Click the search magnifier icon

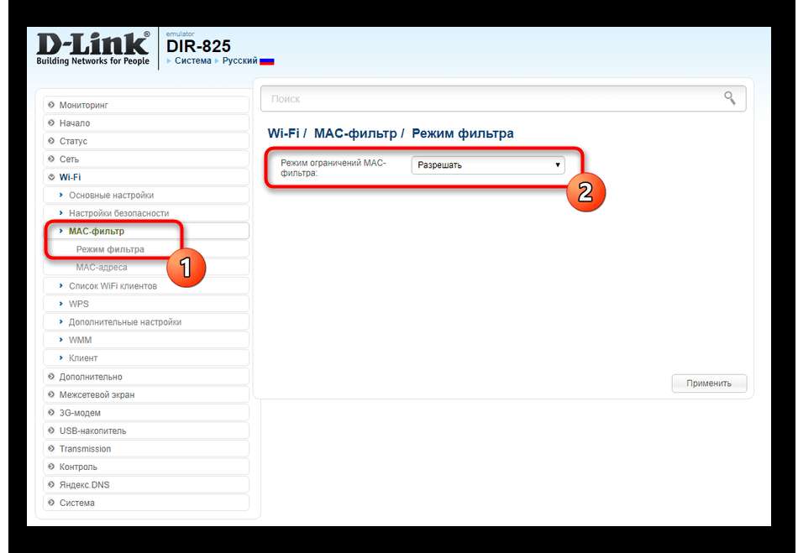(729, 97)
